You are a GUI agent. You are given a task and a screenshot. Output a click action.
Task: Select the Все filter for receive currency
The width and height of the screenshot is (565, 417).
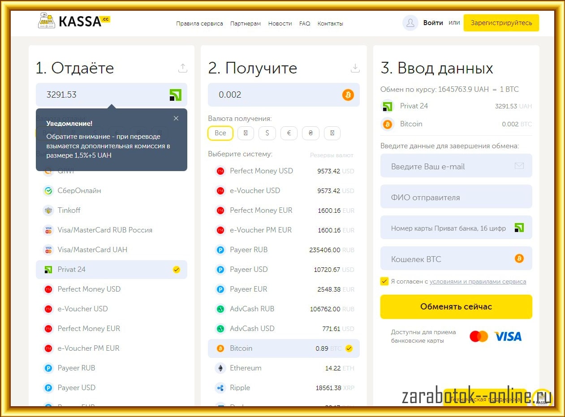pos(220,133)
